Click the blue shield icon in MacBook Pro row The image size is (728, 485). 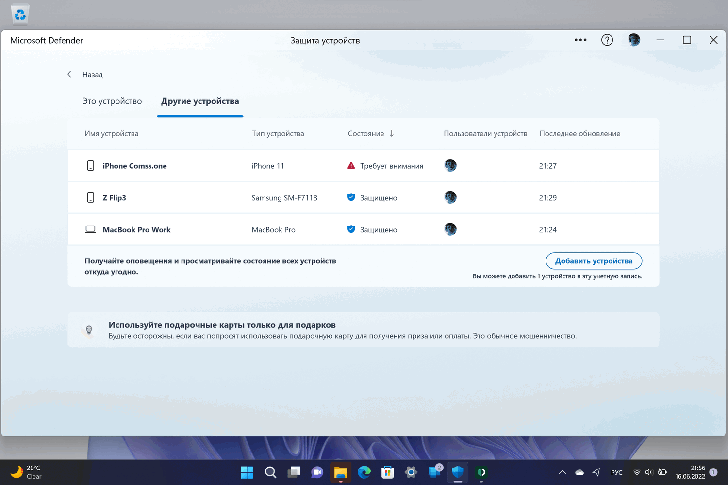pos(351,229)
